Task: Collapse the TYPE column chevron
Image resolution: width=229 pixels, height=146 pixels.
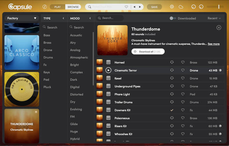Action: click(63, 18)
